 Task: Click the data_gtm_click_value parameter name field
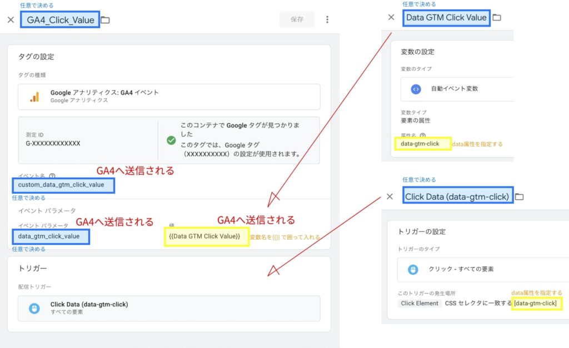[x=51, y=236]
